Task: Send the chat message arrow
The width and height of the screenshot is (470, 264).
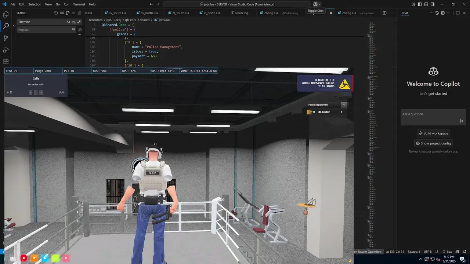Action: click(462, 121)
